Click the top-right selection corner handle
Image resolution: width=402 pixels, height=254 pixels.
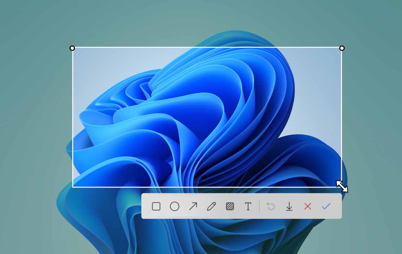(x=342, y=48)
